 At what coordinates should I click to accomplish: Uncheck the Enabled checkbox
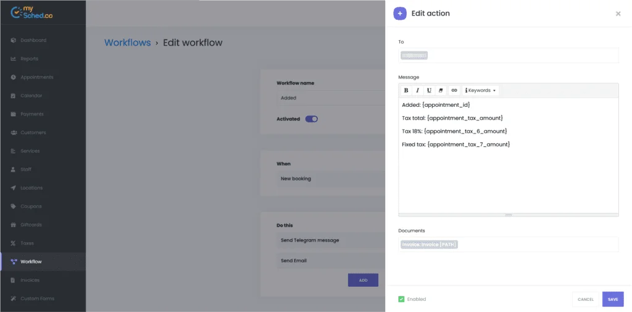pyautogui.click(x=401, y=299)
